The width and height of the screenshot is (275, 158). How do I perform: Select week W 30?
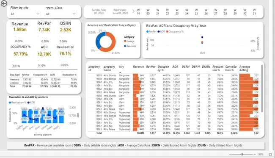tap(245, 12)
